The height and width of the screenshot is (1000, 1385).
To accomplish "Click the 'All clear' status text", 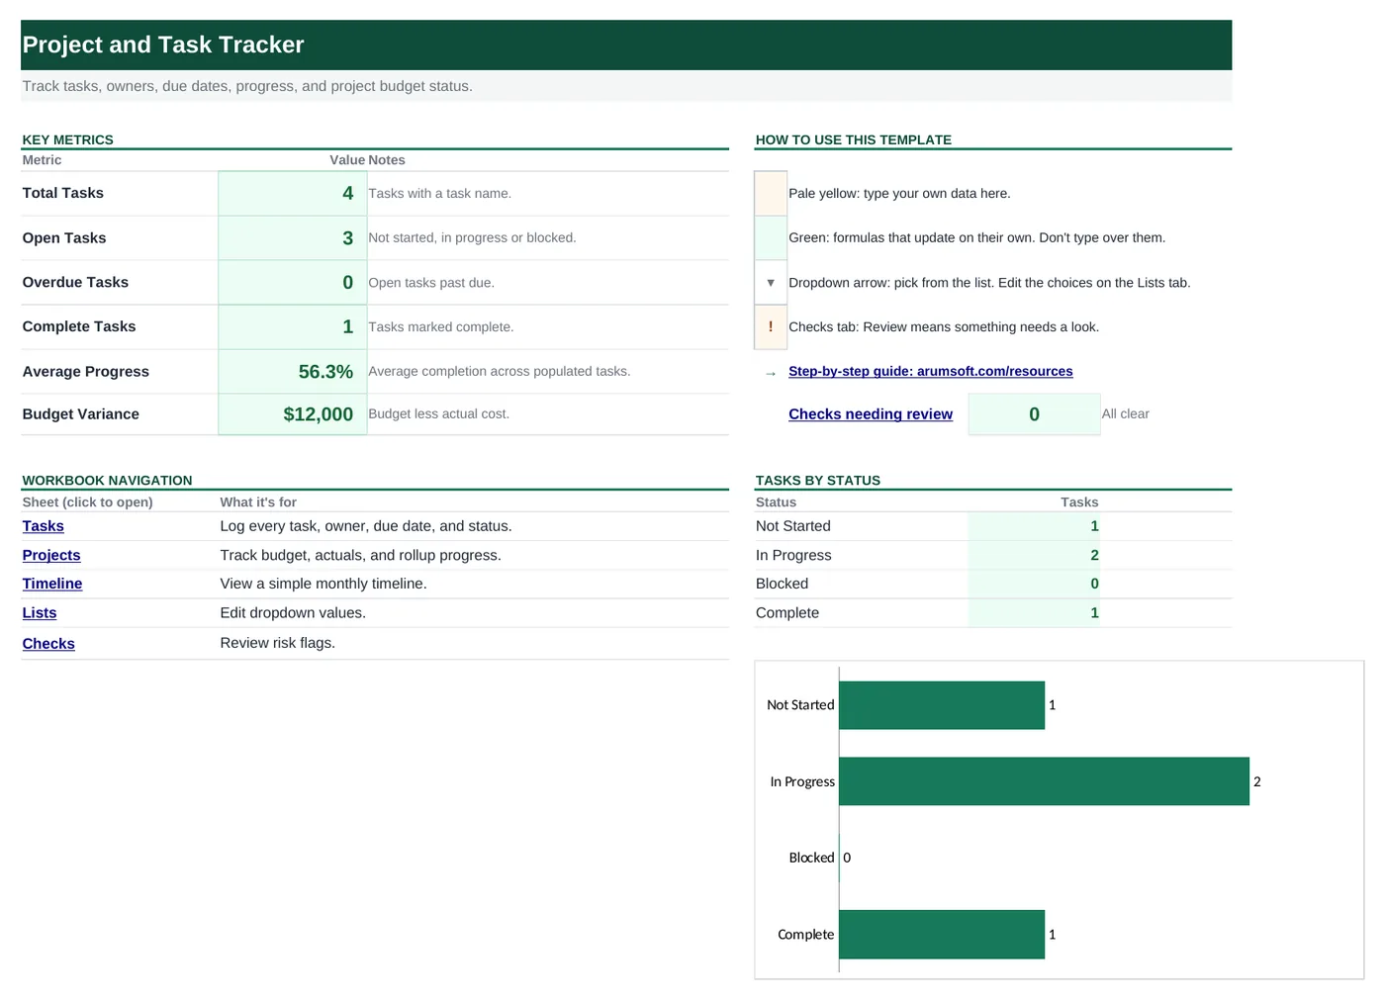I will point(1126,413).
